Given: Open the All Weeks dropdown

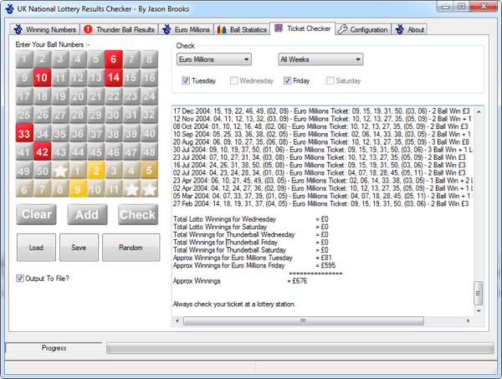Looking at the screenshot, I should [x=320, y=59].
